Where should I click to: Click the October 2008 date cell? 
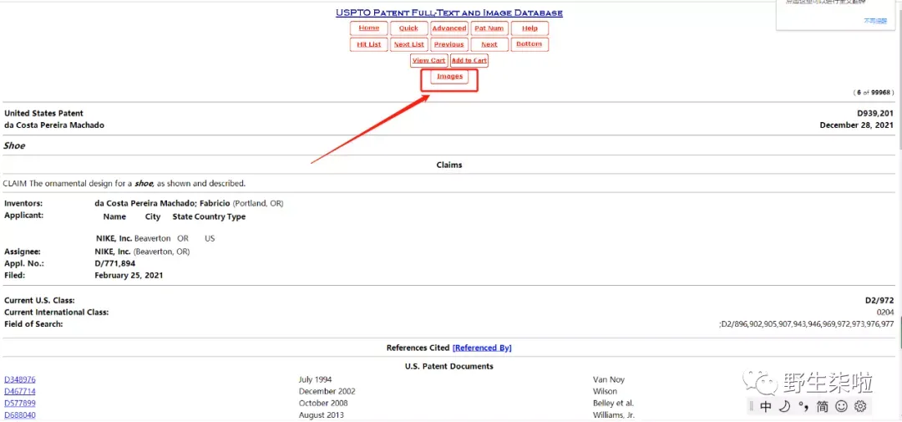tap(323, 403)
